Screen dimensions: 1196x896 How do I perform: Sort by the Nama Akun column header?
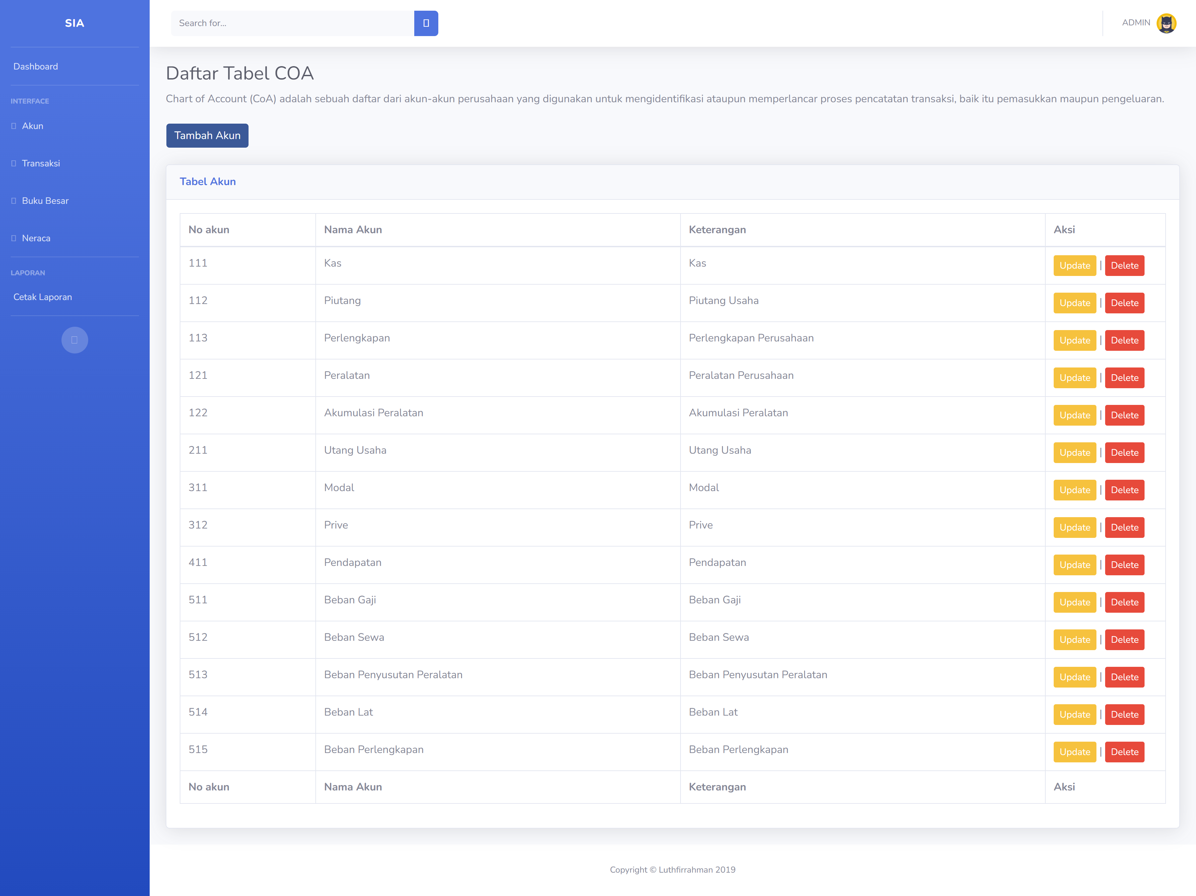[x=353, y=230]
